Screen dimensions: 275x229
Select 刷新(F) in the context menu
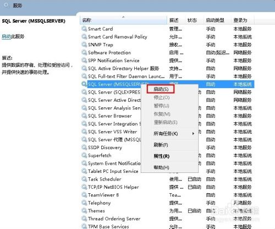pos(161,145)
